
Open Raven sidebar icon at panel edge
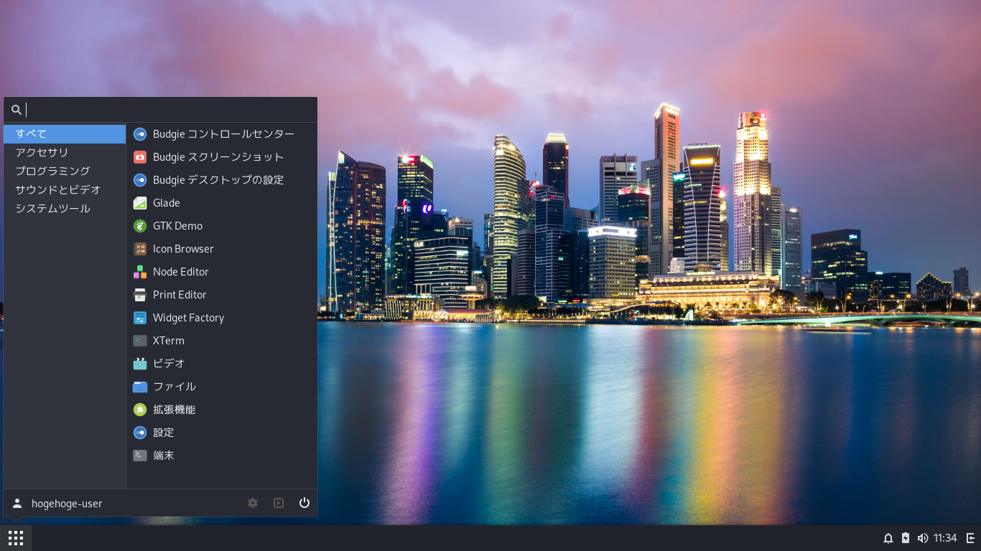[971, 538]
